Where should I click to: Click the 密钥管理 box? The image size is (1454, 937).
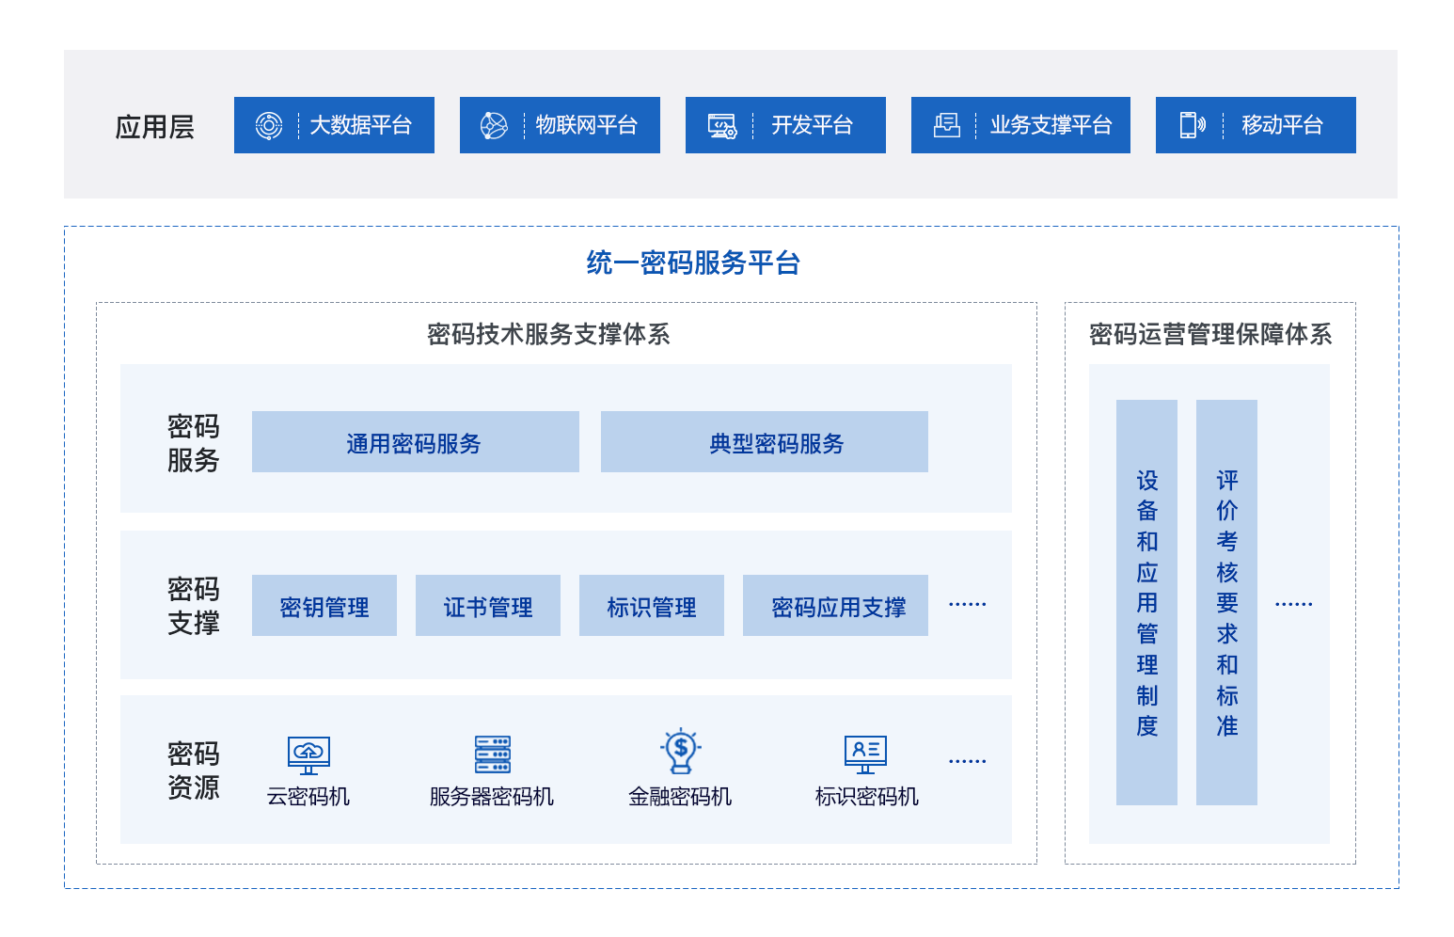point(324,606)
